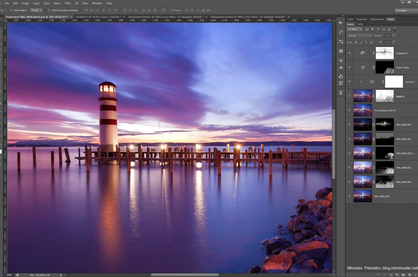This screenshot has height=277, width=418.
Task: Open the Histogram panel icon
Action: point(341,68)
